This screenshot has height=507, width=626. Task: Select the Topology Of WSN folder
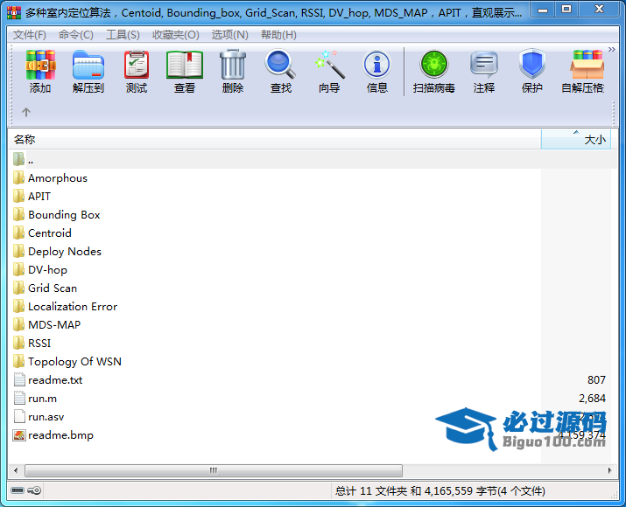(67, 362)
